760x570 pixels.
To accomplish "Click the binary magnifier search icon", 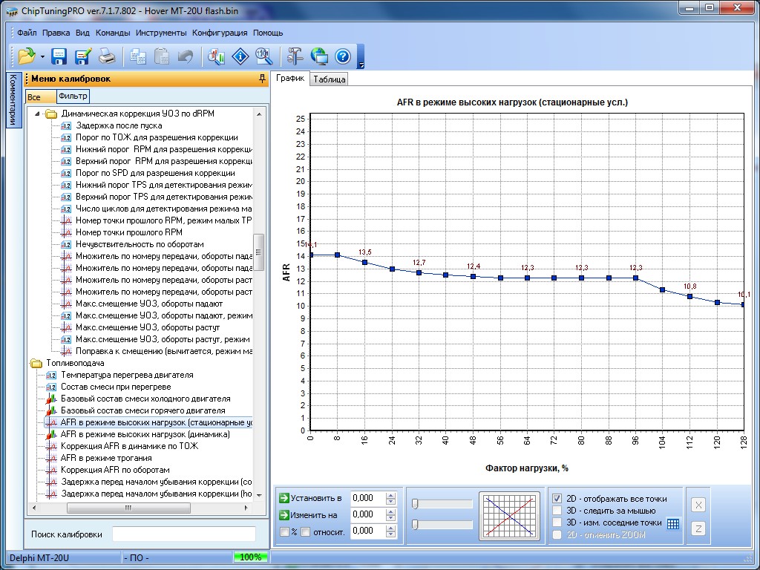I will (x=263, y=56).
